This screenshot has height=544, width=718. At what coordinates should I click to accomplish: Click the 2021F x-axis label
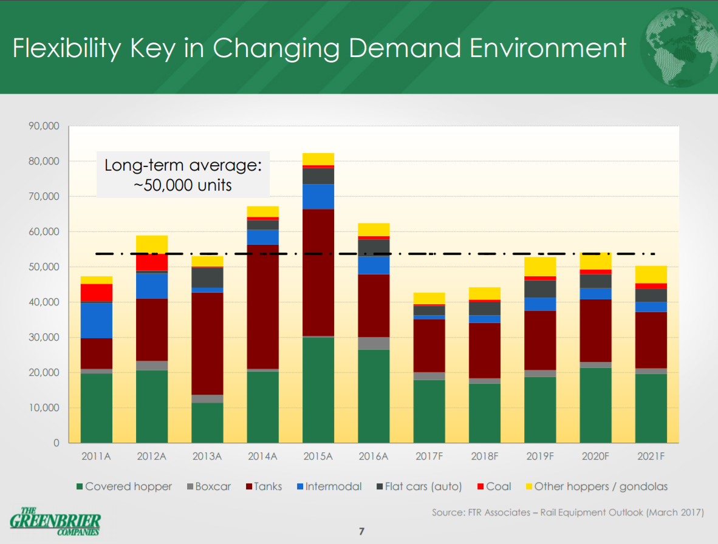(x=651, y=457)
